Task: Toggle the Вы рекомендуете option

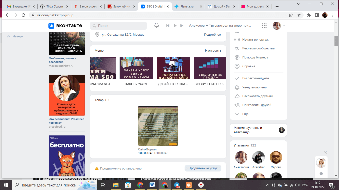Action: coord(256,78)
